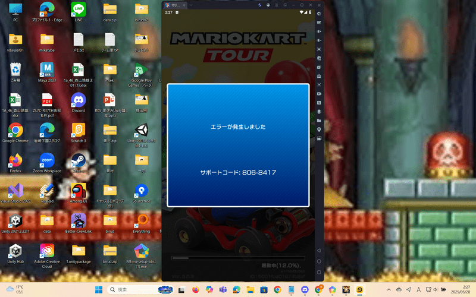This screenshot has height=297, width=476.
Task: Open the hamburger menu in emulator title bar
Action: pos(277,5)
